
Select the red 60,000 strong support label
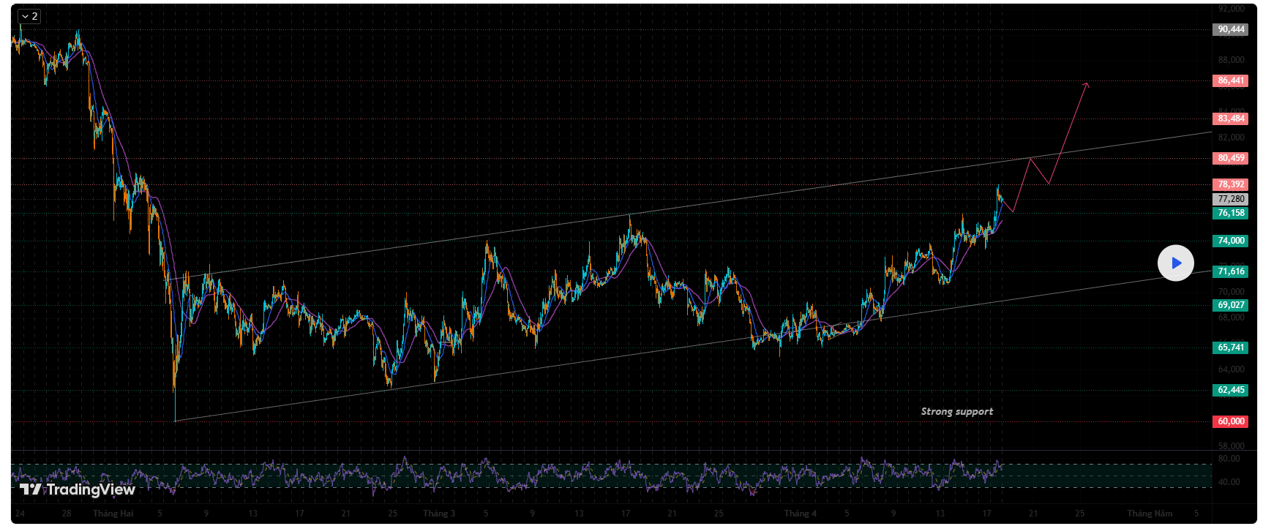1230,421
